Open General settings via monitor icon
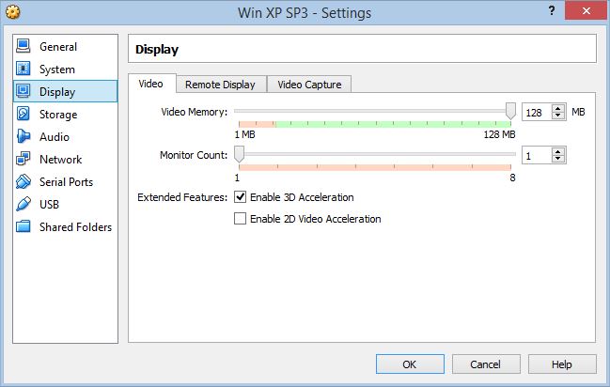The height and width of the screenshot is (387, 610). [x=23, y=46]
